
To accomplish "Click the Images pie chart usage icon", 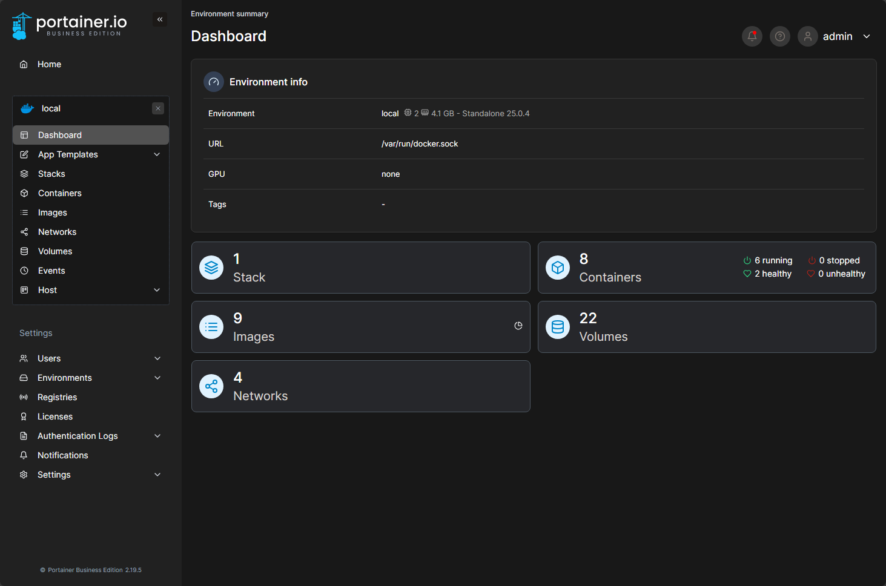I will 518,326.
